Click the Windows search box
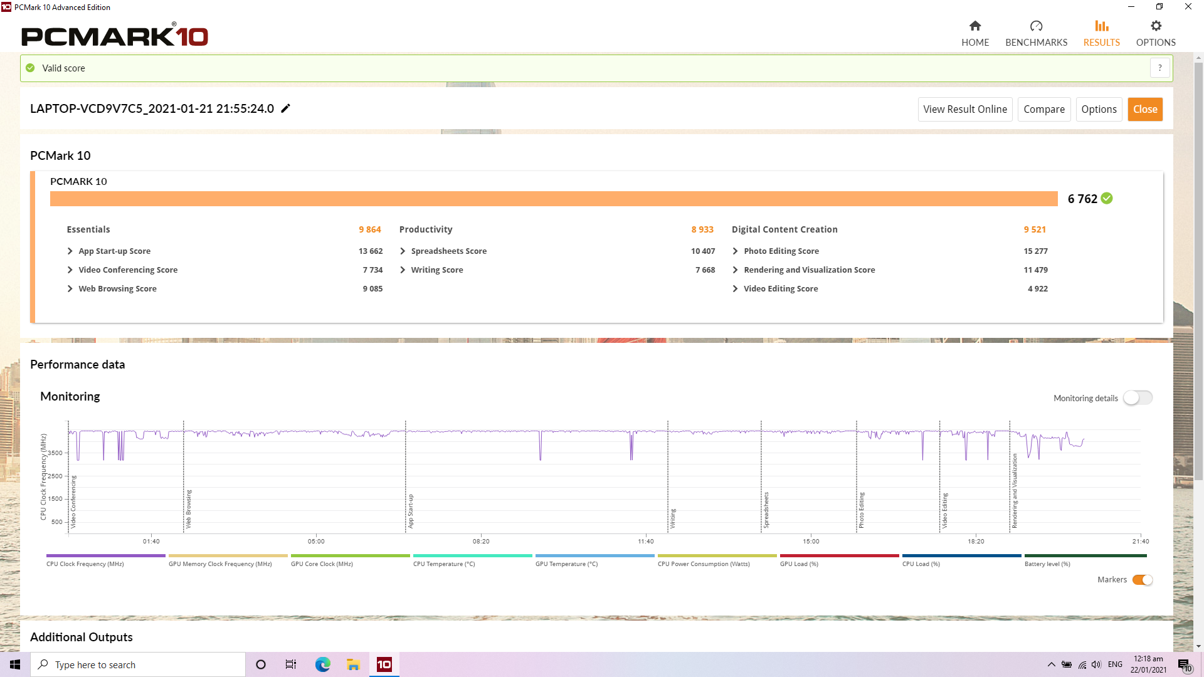1204x677 pixels. (138, 664)
